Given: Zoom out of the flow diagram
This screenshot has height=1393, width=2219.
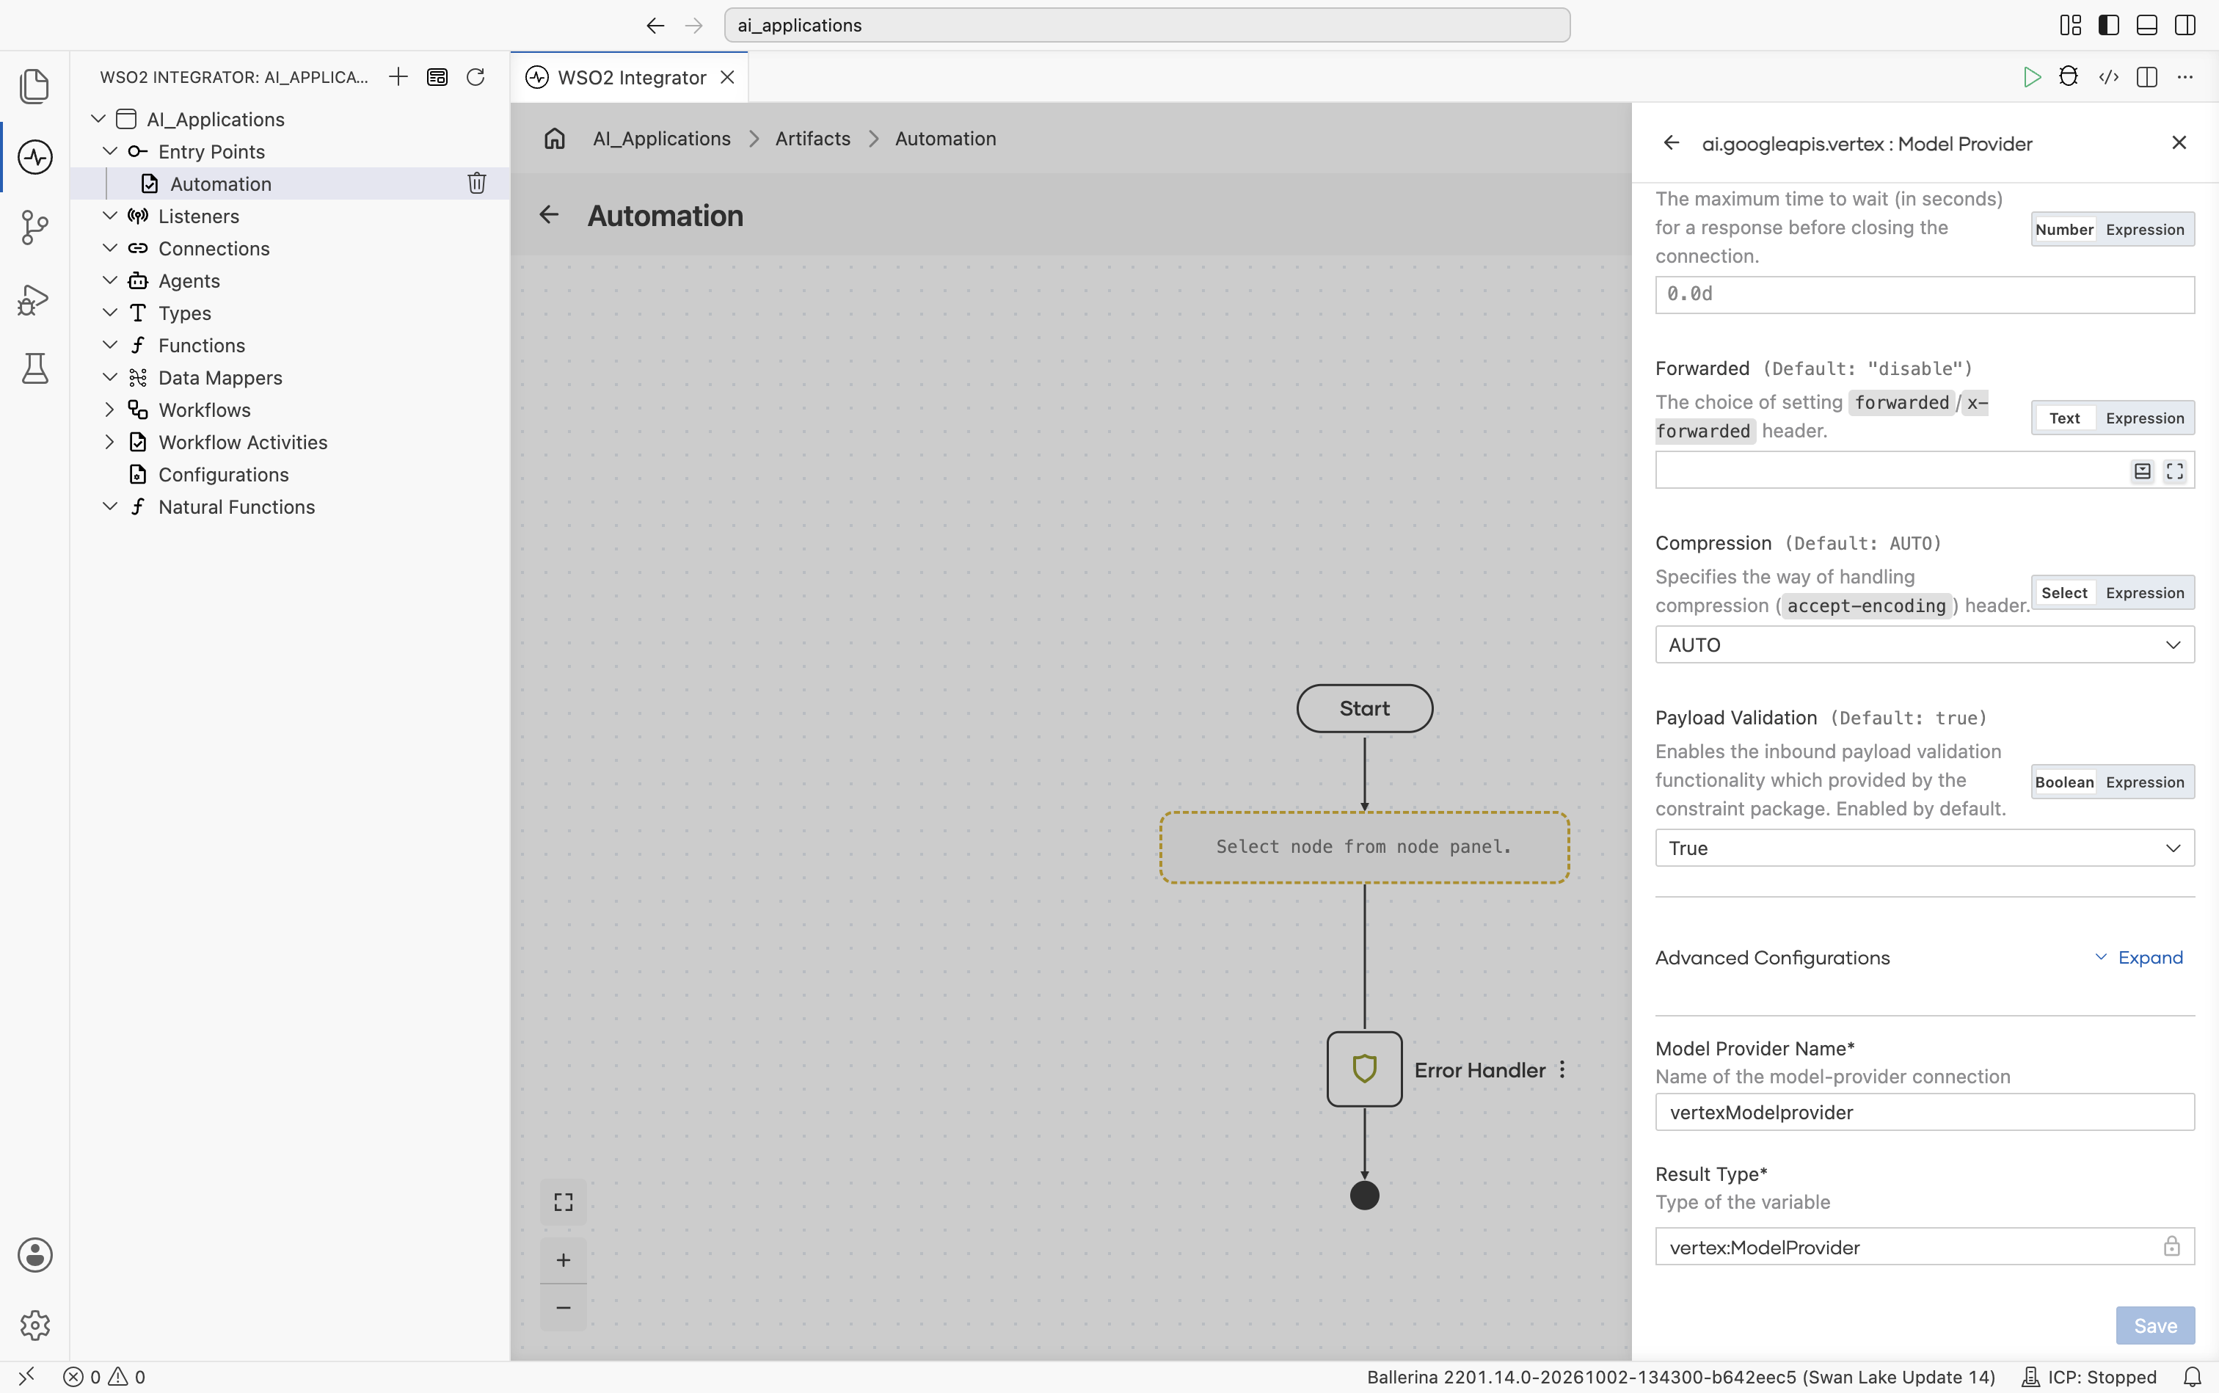Looking at the screenshot, I should pos(563,1307).
